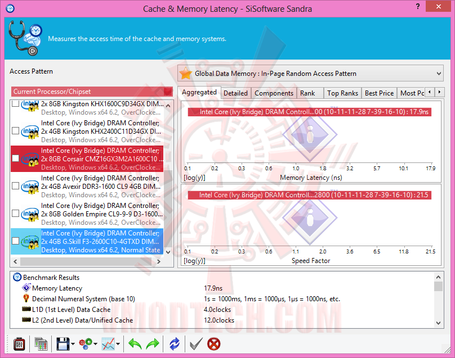Click the stethoscope brain module icon
Screen dimensions: 455x358
(x=25, y=39)
